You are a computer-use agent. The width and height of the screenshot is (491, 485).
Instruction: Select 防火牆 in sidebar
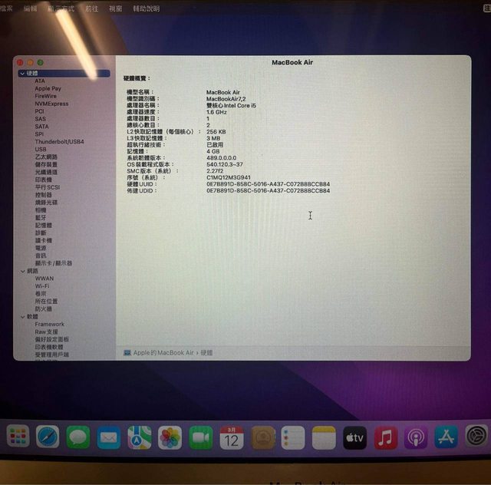tap(43, 309)
